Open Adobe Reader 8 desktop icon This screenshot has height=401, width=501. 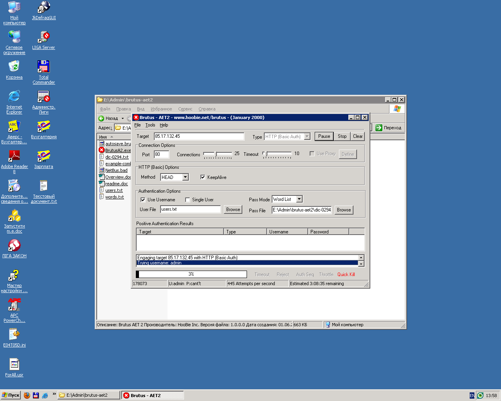point(14,161)
